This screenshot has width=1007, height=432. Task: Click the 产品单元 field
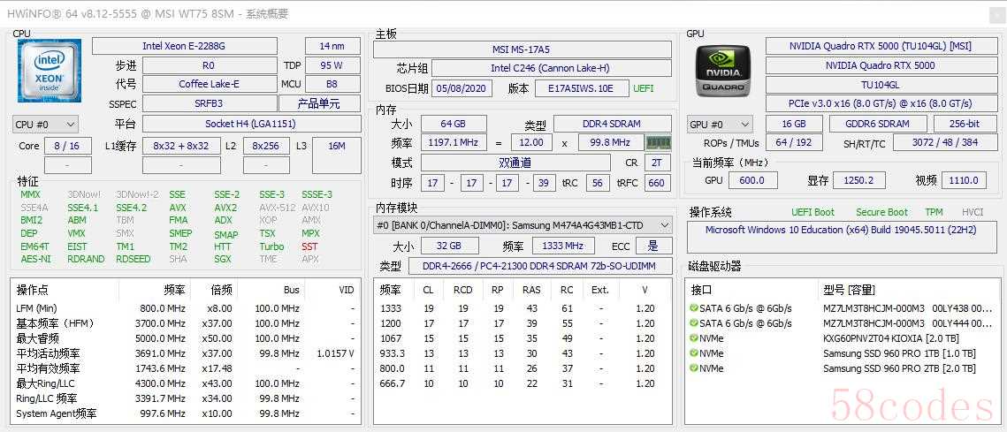coord(318,103)
